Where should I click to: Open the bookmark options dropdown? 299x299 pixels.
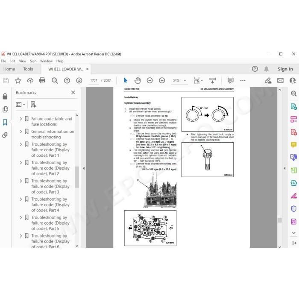pyautogui.click(x=21, y=105)
